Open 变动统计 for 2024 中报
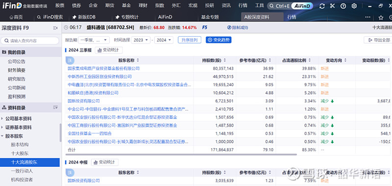 click(105, 162)
